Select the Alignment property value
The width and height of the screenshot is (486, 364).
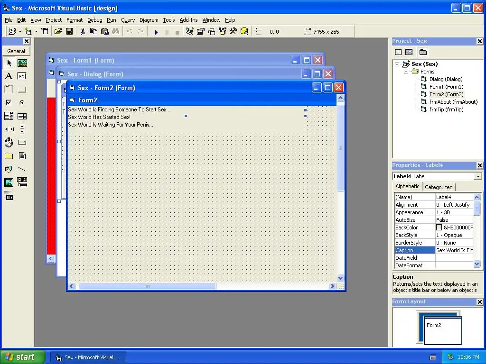pyautogui.click(x=454, y=205)
